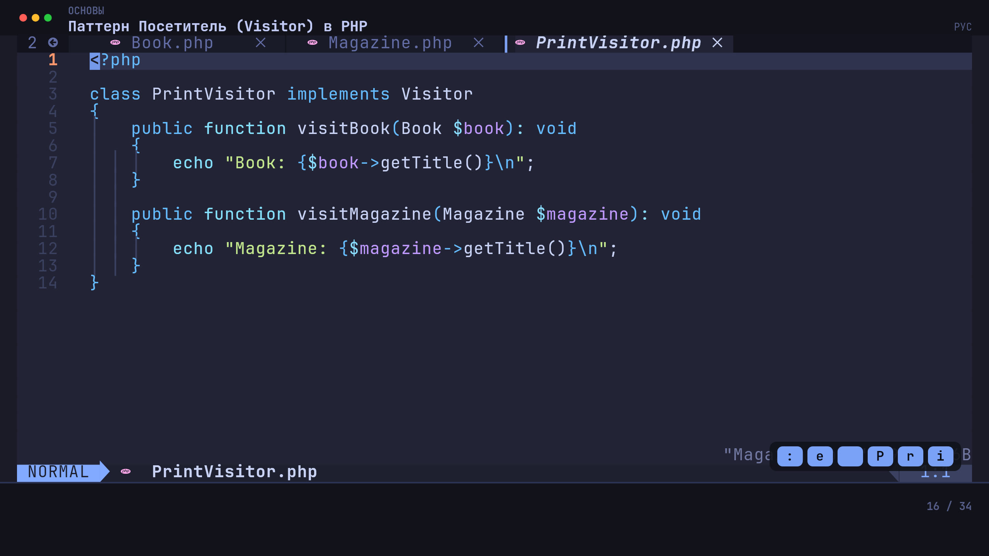Click line number 10 in the gutter
The image size is (989, 556).
point(48,214)
